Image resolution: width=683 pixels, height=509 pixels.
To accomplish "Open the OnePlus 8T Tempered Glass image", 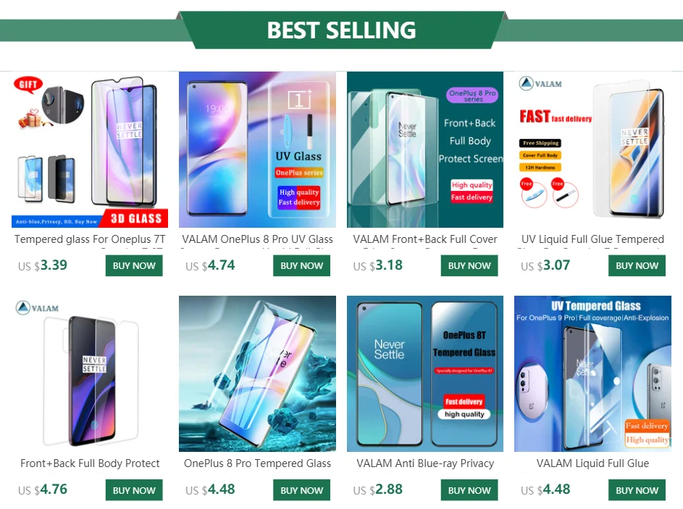I will (425, 374).
